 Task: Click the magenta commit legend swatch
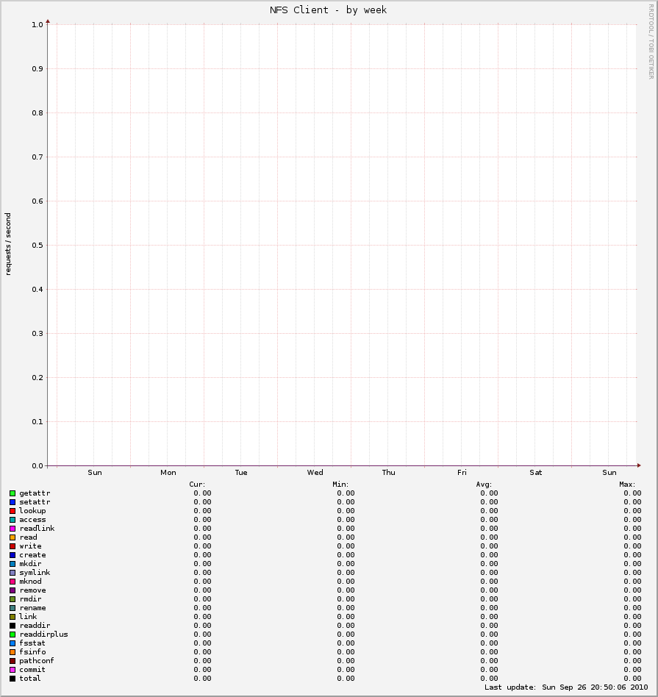point(12,670)
